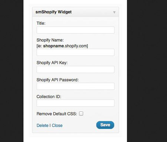
Task: Click the "Shopify API Password:" label
Action: click(x=58, y=80)
